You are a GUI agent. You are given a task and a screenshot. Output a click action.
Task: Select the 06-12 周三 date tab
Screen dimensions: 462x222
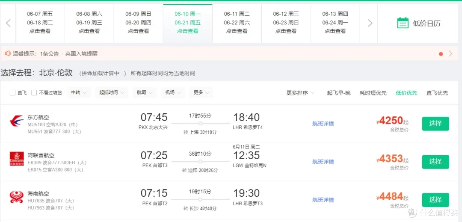[286, 23]
